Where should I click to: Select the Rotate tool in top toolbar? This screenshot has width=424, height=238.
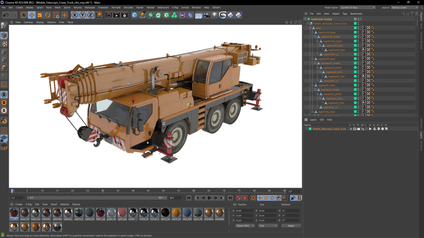click(48, 15)
